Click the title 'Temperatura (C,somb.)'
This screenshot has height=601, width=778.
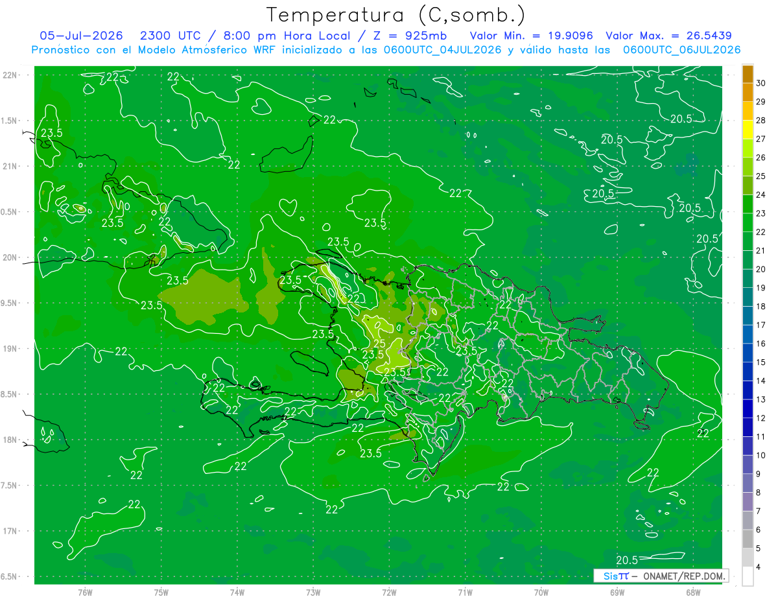[x=395, y=15]
